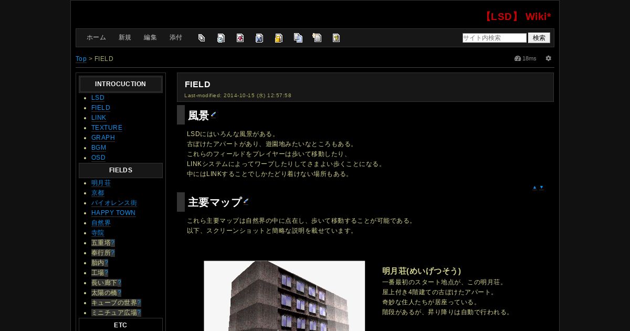Click the 検索 search button
The width and height of the screenshot is (630, 331).
(x=539, y=38)
